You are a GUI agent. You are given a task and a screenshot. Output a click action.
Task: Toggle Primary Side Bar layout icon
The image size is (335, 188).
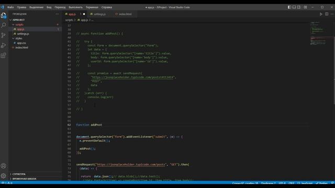point(289,7)
